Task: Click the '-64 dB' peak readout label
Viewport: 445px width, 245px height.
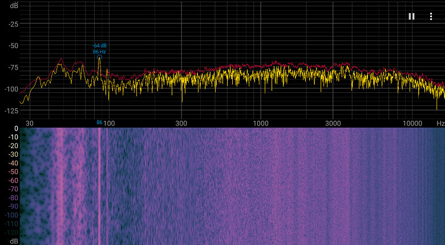Action: point(99,46)
